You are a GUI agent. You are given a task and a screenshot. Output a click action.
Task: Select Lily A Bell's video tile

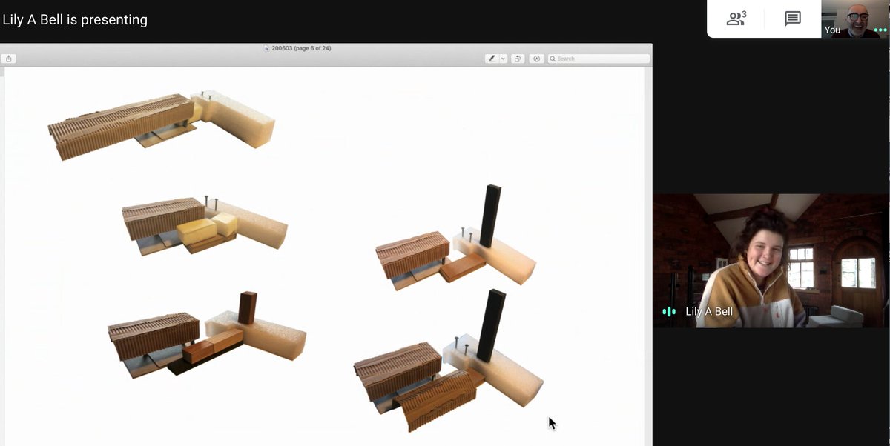[x=771, y=261]
